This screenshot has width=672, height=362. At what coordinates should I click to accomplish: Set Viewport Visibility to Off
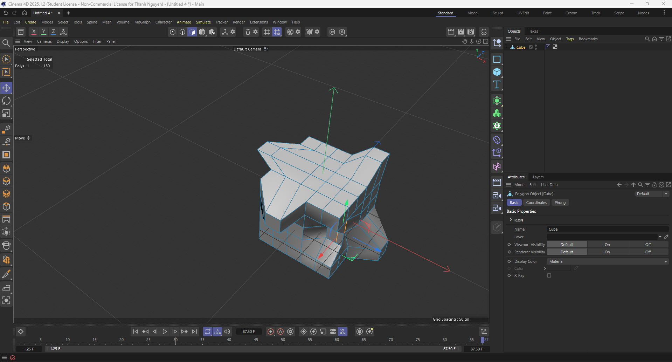[x=647, y=245]
